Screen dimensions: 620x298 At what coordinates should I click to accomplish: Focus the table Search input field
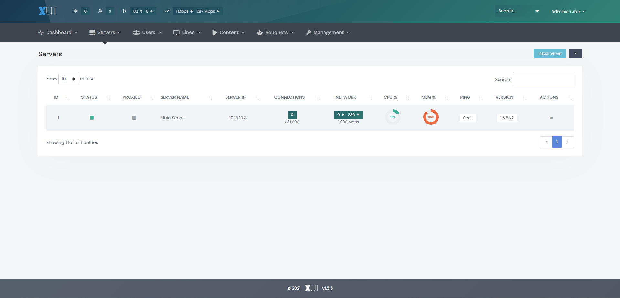tap(543, 80)
